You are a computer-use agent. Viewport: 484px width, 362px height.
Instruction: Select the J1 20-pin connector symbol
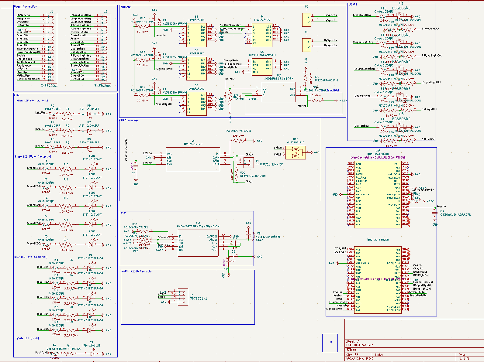[52, 48]
